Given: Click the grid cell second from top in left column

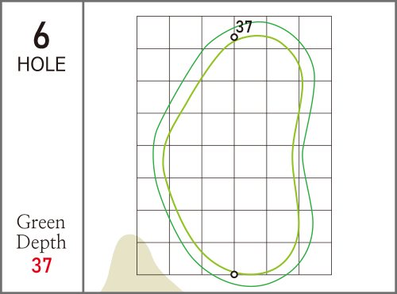Looking at the screenshot, I should (x=153, y=65).
